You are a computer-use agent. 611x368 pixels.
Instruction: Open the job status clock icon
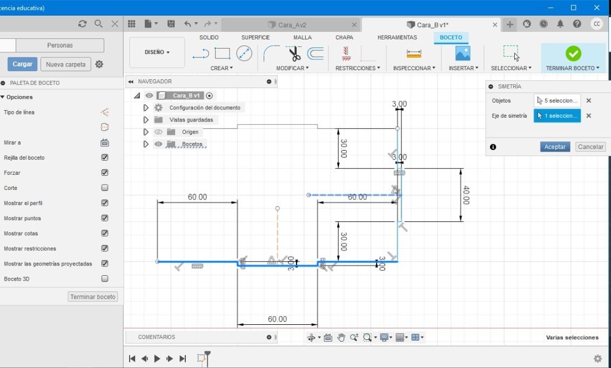543,24
